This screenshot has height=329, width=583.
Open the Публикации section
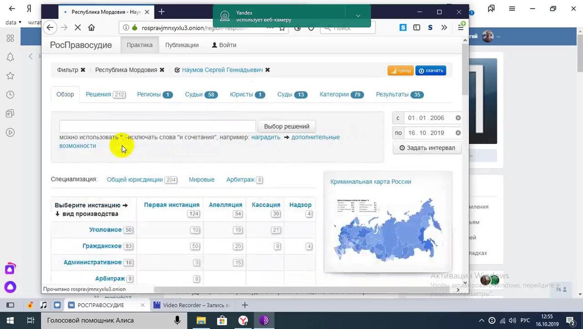click(x=182, y=45)
